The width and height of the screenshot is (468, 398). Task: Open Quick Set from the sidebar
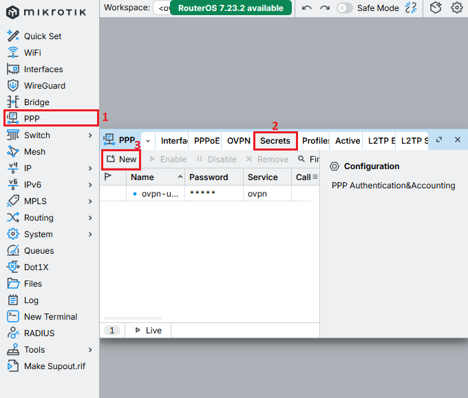(43, 36)
